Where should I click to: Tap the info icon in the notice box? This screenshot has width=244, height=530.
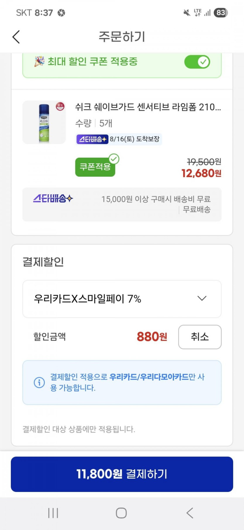coord(39,382)
